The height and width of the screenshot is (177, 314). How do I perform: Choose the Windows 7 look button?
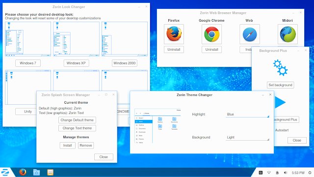click(28, 63)
